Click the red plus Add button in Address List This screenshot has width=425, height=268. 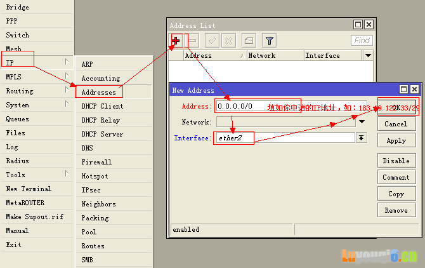[176, 41]
